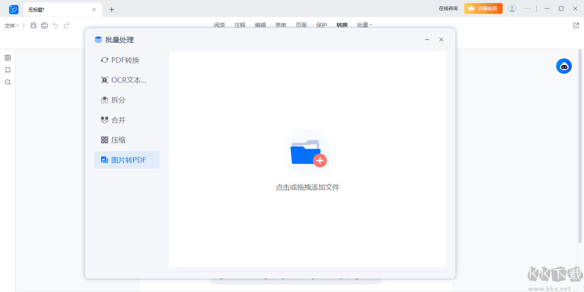Open the page thumbnails panel icon
This screenshot has height=292, width=584.
tap(7, 57)
